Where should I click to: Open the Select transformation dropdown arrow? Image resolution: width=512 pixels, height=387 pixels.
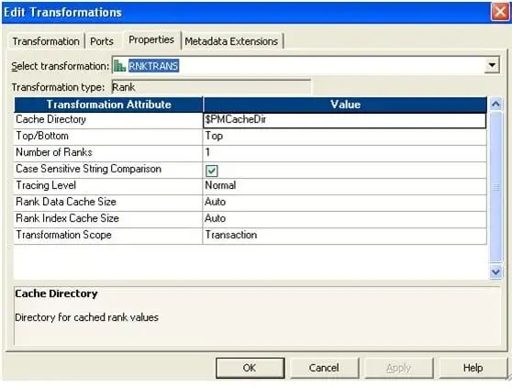[492, 65]
